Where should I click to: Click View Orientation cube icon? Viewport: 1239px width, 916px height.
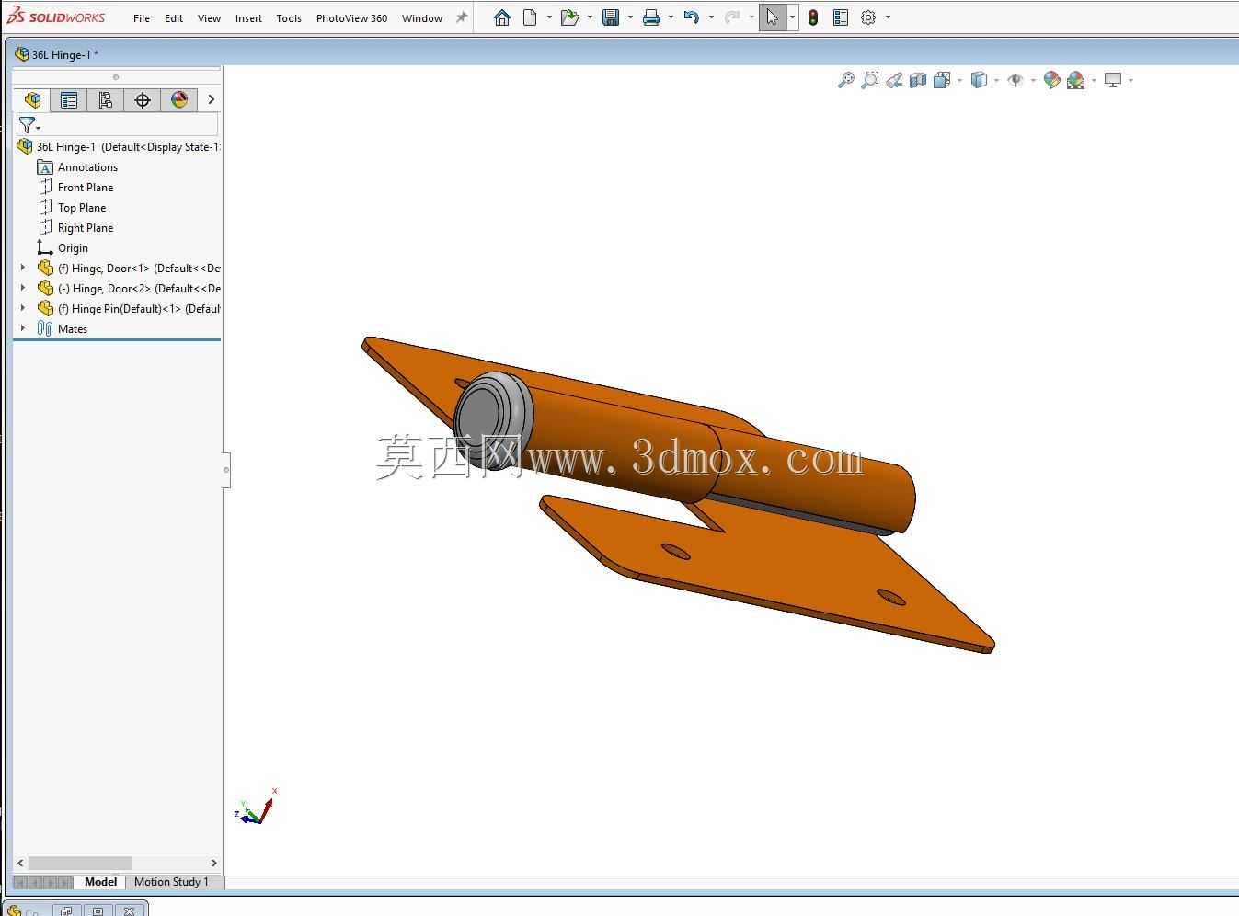942,80
